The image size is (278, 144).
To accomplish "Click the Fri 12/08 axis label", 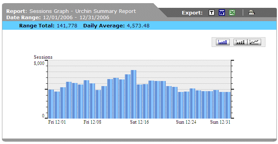I will 92,122.
